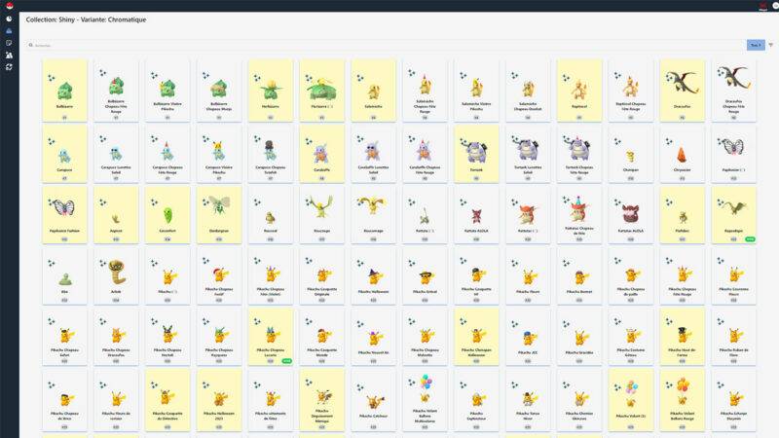Select the Chrysacier card
This screenshot has height=438, width=779.
[683, 154]
